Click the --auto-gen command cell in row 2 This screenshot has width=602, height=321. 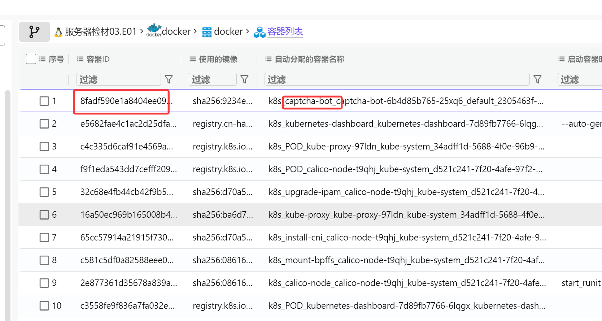tap(582, 124)
